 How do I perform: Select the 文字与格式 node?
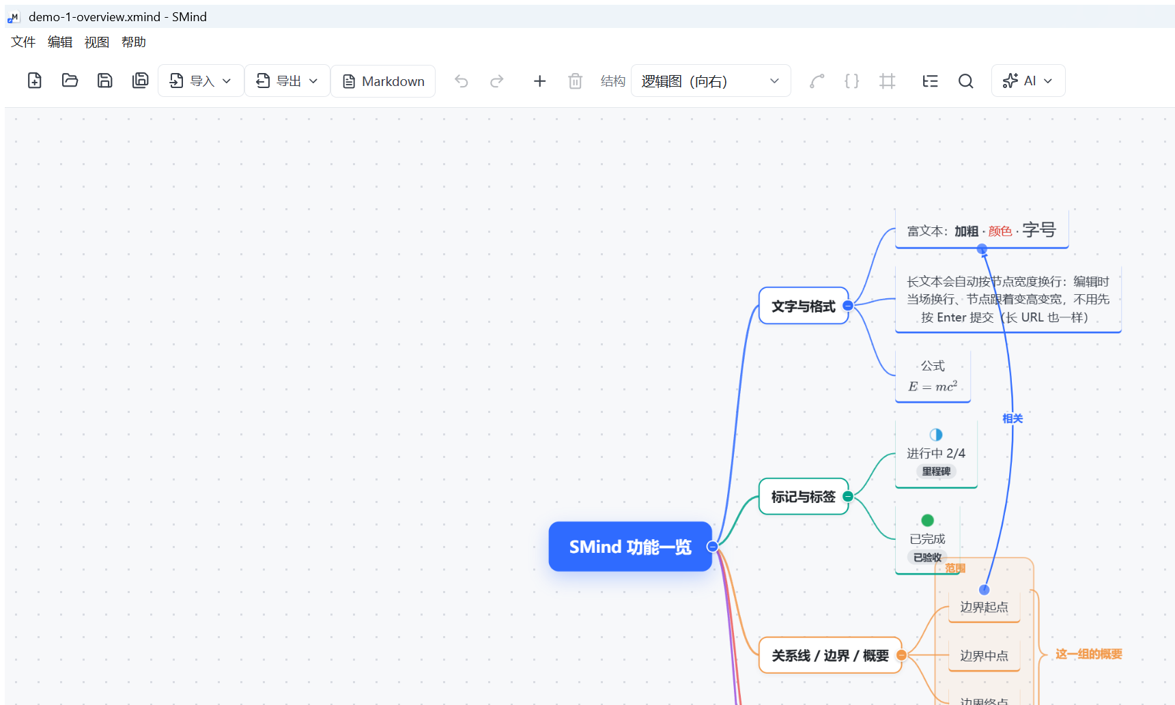[804, 306]
